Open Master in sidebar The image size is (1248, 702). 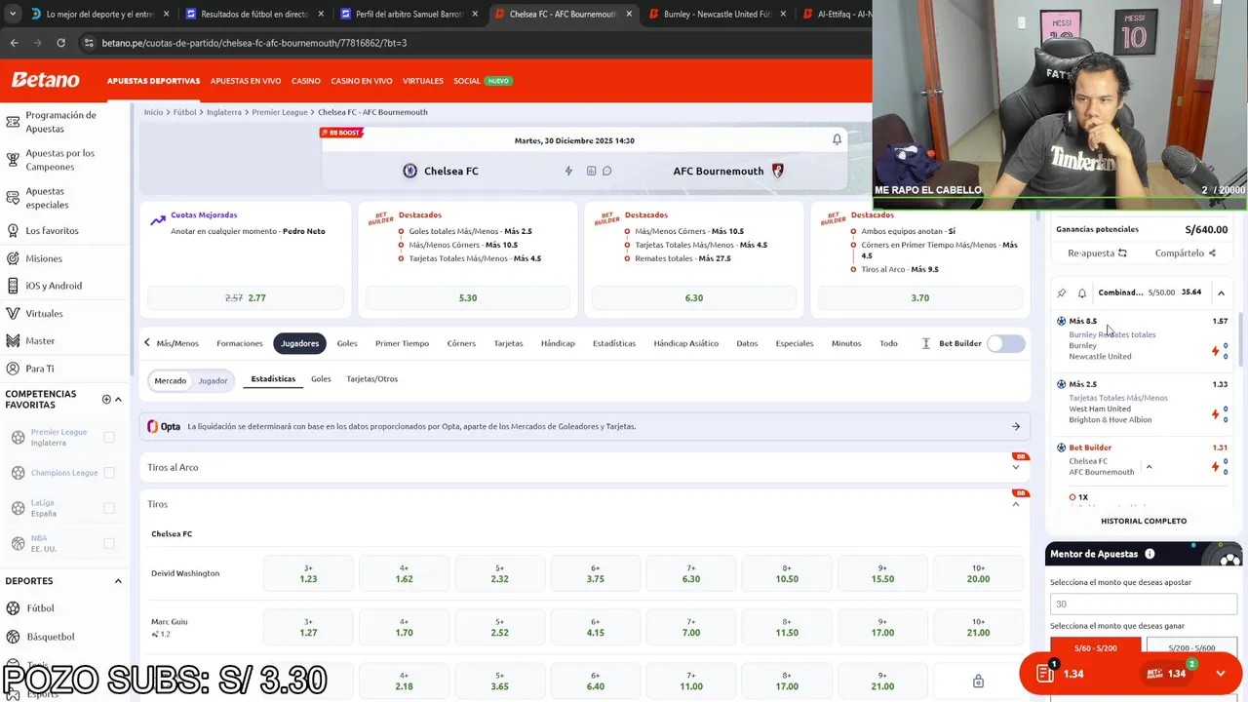(x=40, y=341)
